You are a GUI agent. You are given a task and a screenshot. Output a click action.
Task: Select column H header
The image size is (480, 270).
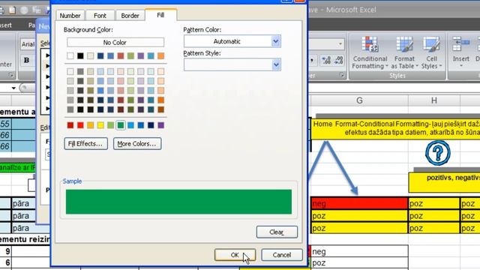[434, 100]
